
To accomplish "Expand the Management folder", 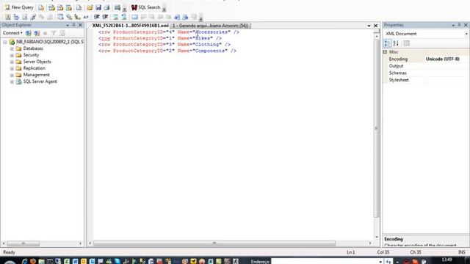I will (12, 75).
